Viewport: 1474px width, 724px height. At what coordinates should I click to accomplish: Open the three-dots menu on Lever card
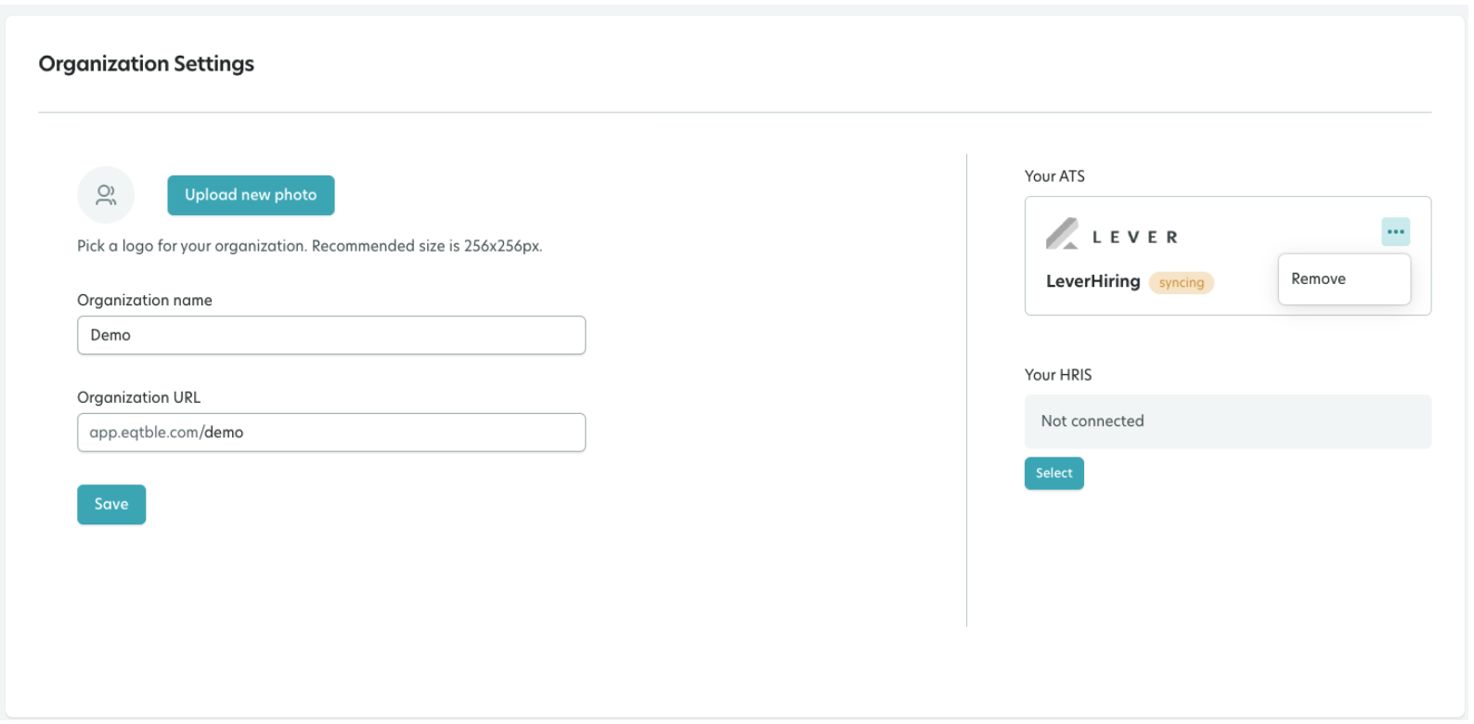pyautogui.click(x=1395, y=231)
